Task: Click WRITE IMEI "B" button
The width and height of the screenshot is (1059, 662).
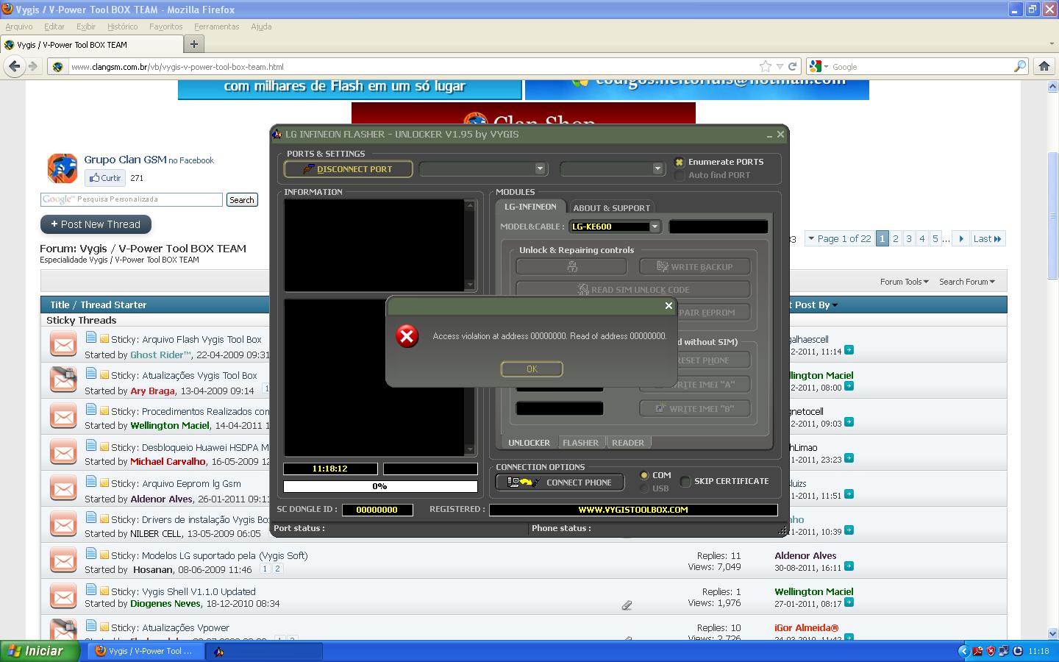Action: [695, 408]
